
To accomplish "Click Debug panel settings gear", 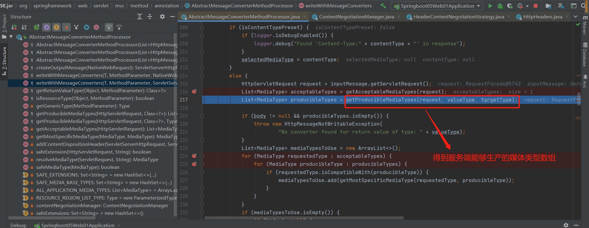I will tap(566, 225).
